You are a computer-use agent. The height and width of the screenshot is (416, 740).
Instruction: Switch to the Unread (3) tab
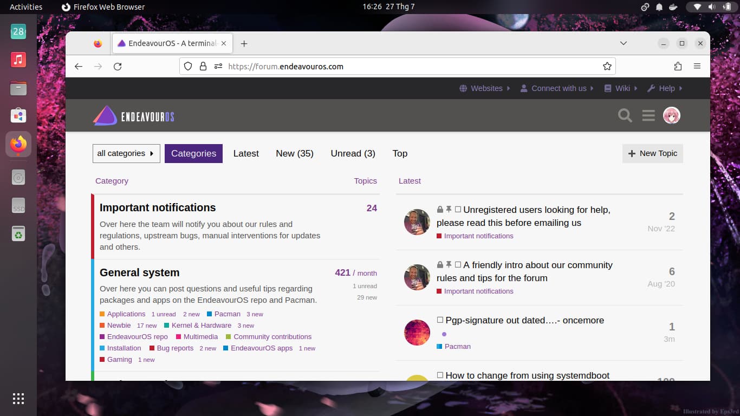click(353, 153)
